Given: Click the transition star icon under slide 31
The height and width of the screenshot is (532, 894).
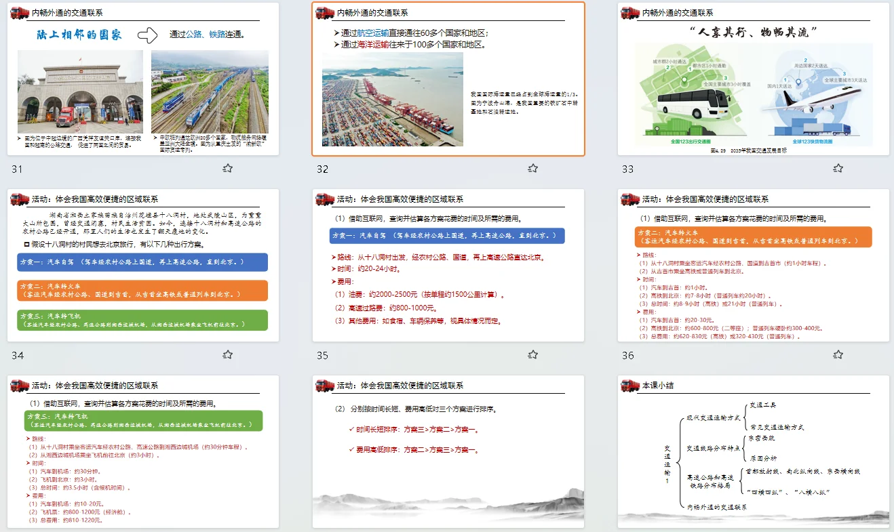Looking at the screenshot, I should point(228,168).
